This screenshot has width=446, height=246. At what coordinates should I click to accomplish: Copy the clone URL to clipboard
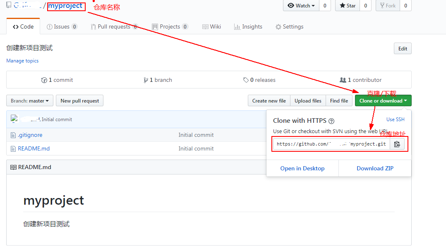tap(397, 144)
